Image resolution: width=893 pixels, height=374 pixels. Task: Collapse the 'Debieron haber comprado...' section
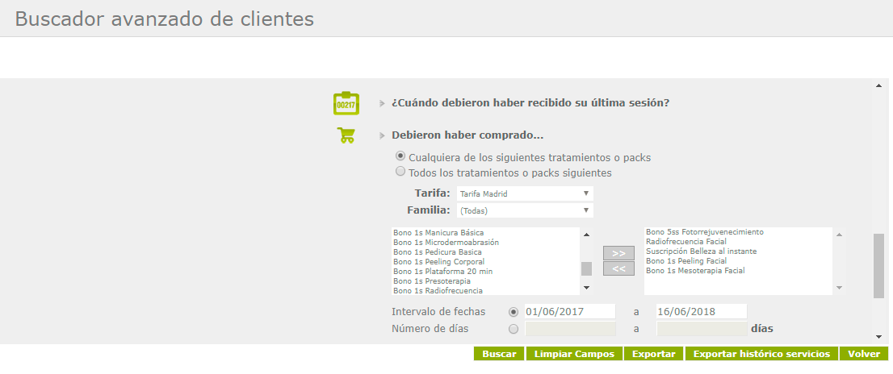[x=467, y=136]
